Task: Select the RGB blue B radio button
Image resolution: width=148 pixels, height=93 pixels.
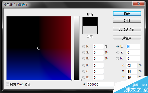Action: (84, 77)
